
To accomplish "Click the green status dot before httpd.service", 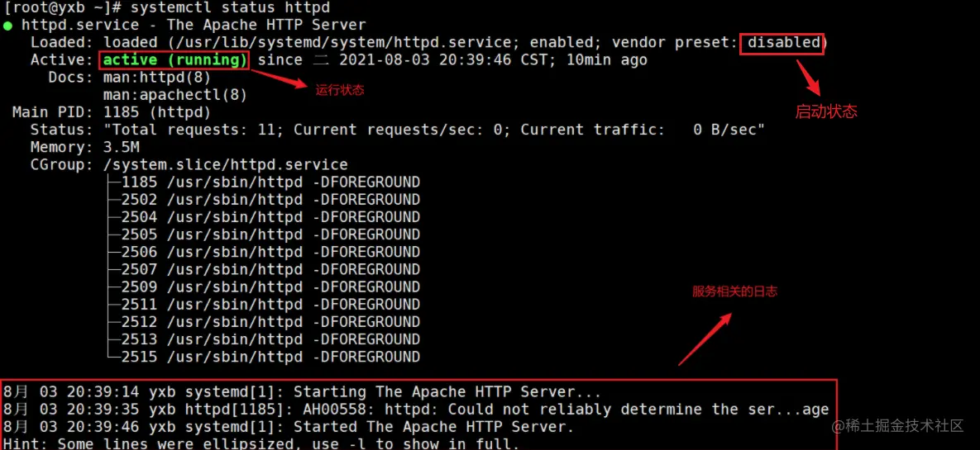I will (x=7, y=26).
